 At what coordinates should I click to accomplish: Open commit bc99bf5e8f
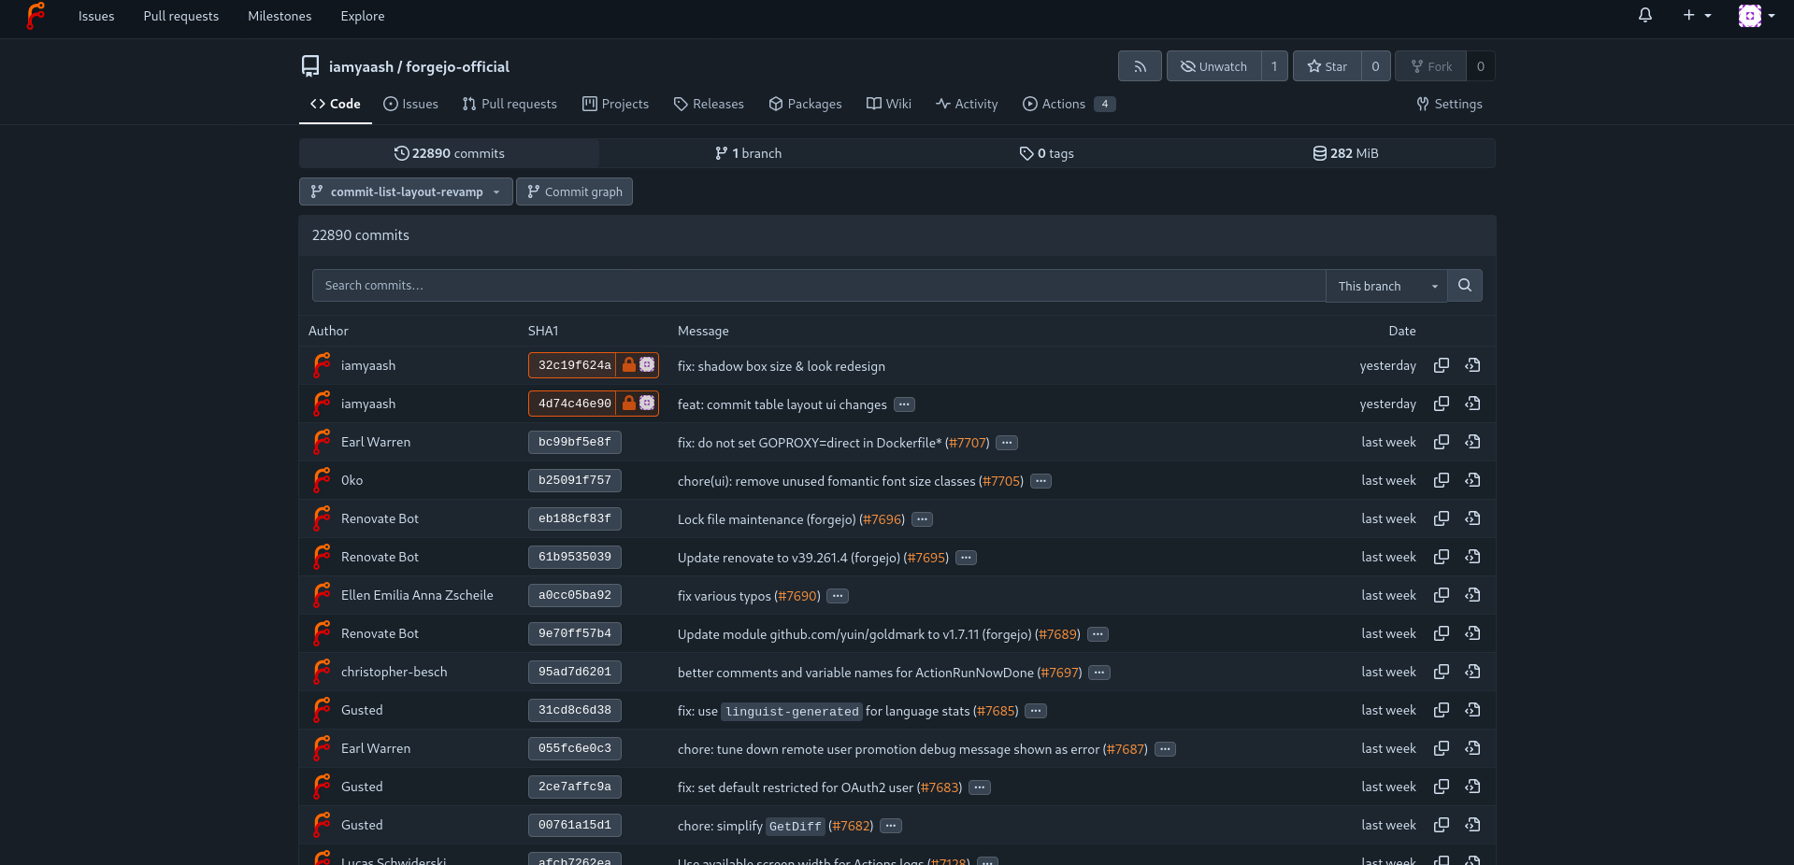[x=574, y=442]
